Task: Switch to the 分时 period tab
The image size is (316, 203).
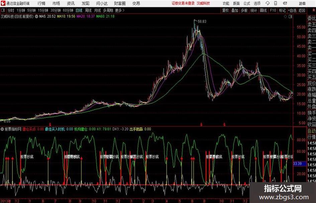Action: [11, 10]
